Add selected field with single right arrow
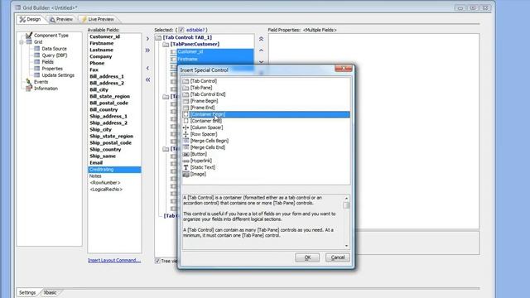The width and height of the screenshot is (530, 298). point(147,39)
